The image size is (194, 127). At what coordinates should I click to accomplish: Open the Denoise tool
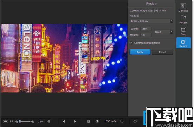[x=183, y=7]
